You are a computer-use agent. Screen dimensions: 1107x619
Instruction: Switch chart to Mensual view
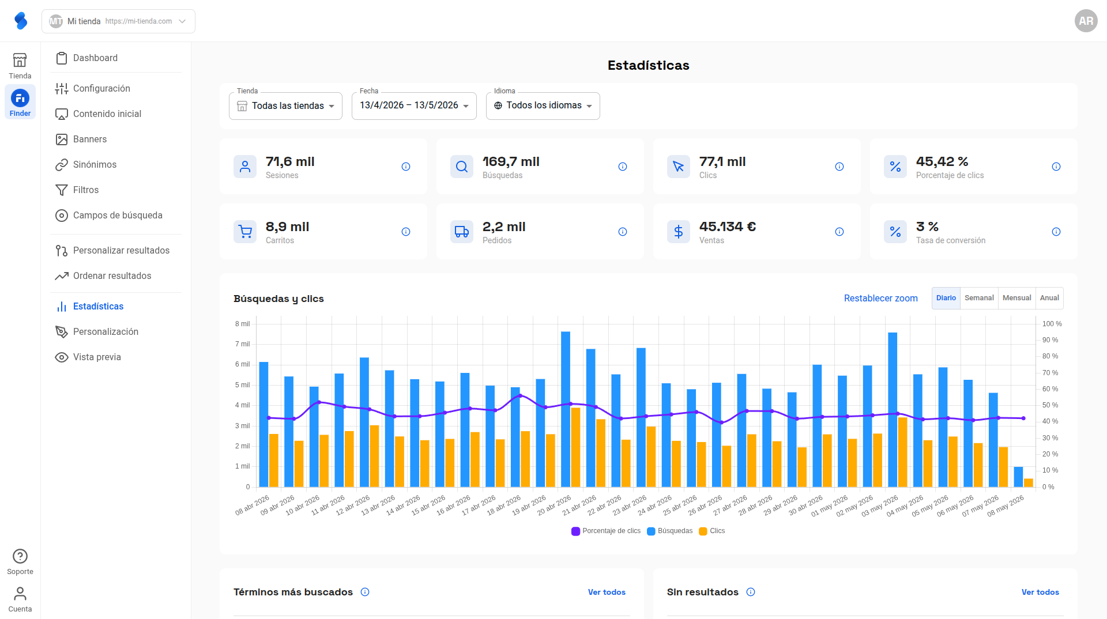coord(1016,298)
